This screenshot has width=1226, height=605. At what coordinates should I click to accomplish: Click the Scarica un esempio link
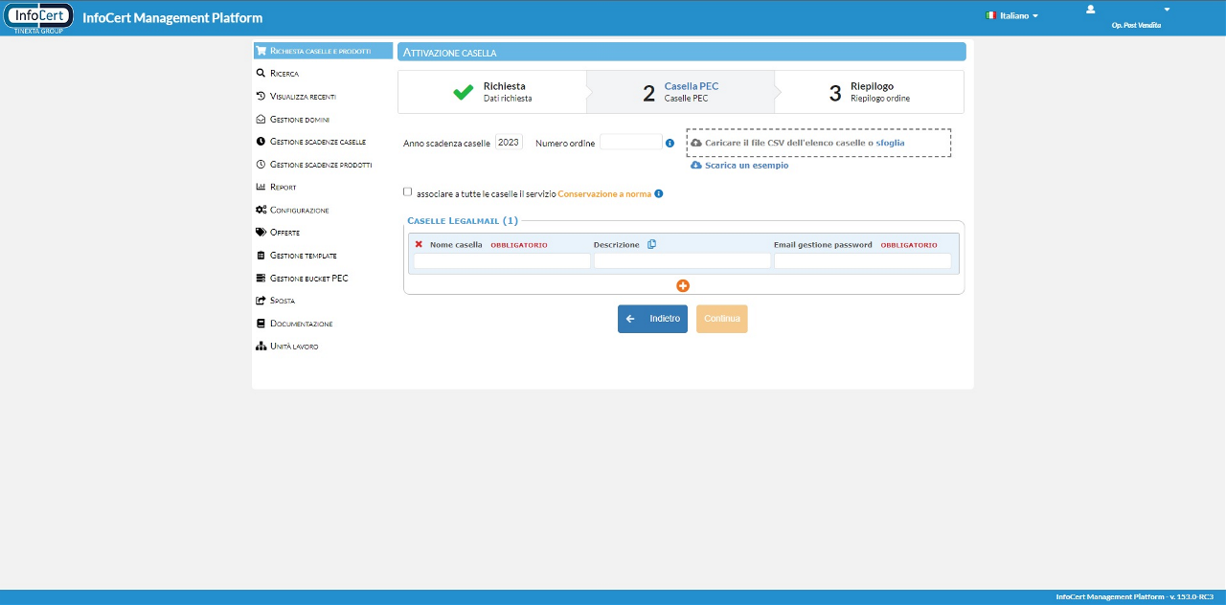pyautogui.click(x=746, y=166)
